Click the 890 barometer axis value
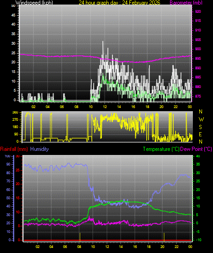 click(198, 68)
